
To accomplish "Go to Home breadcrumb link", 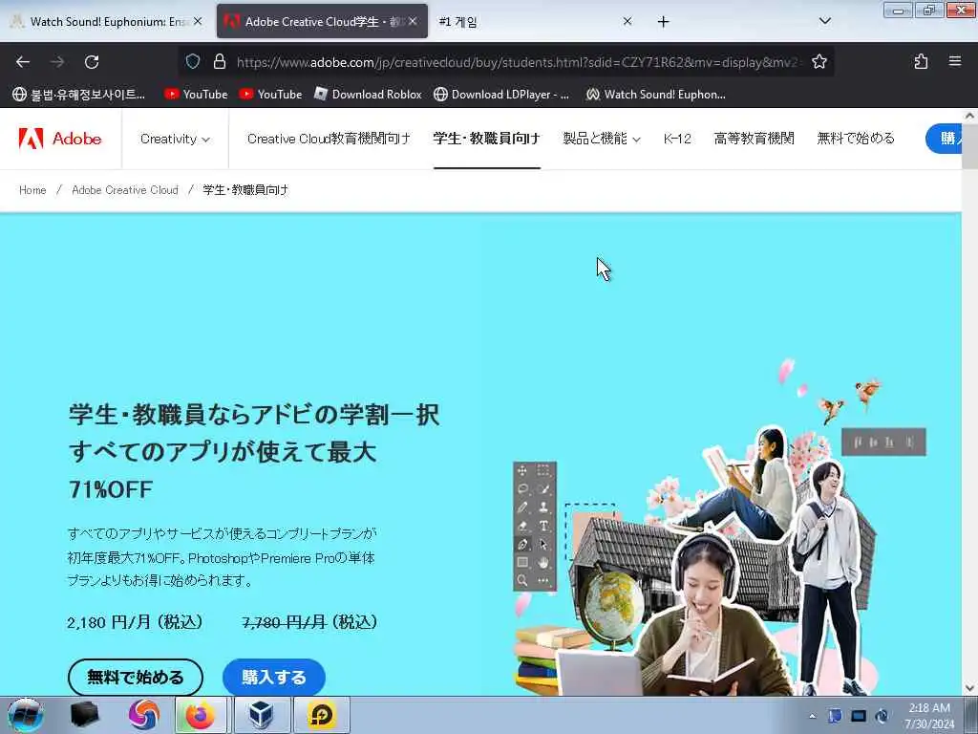I will point(32,190).
